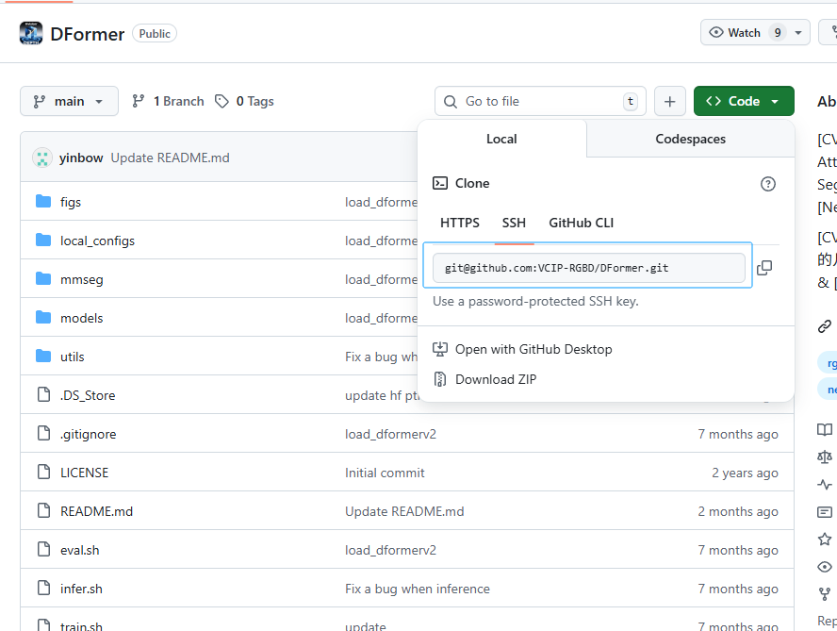Select the HTTPS clone option
This screenshot has width=837, height=631.
460,223
